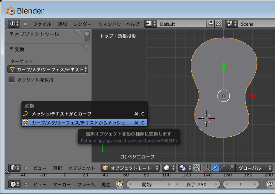Open the screen layout browse icon
The width and height of the screenshot is (275, 194).
click(x=151, y=24)
